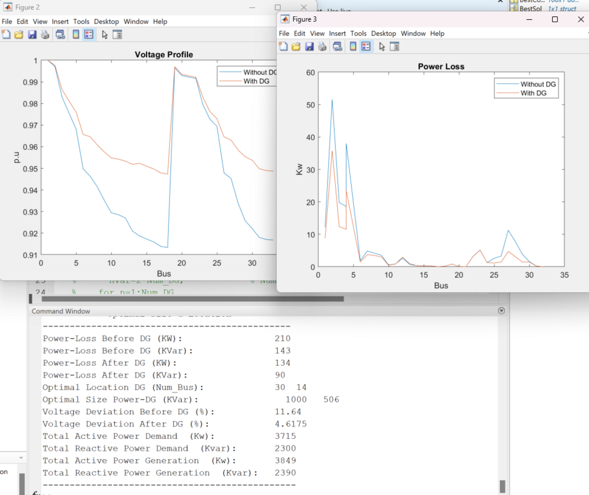Viewport: 589px width, 495px height.
Task: Open Help menu in Figure 3
Action: pyautogui.click(x=437, y=33)
